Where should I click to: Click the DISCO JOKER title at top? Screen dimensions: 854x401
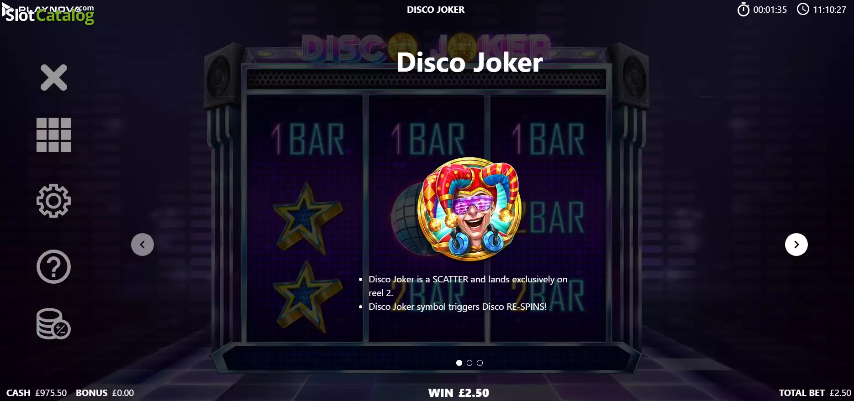click(x=436, y=10)
